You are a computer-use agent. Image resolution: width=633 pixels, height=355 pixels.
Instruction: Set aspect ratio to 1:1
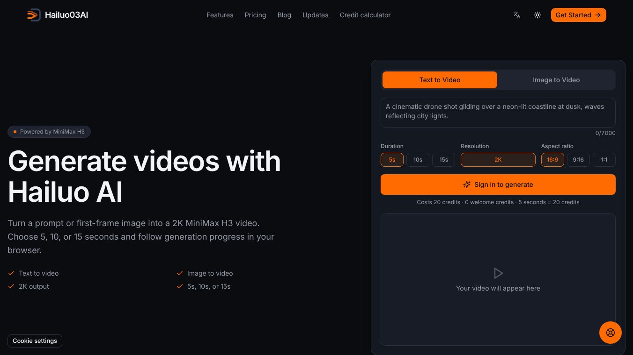pos(604,160)
